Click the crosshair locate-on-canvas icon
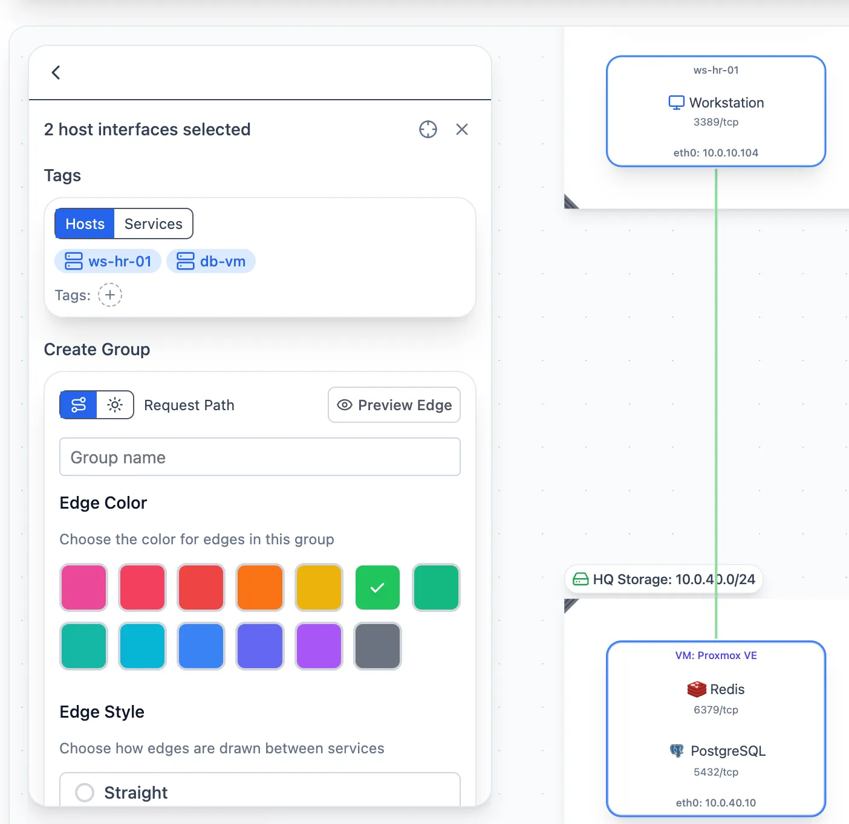This screenshot has height=824, width=849. [x=428, y=129]
